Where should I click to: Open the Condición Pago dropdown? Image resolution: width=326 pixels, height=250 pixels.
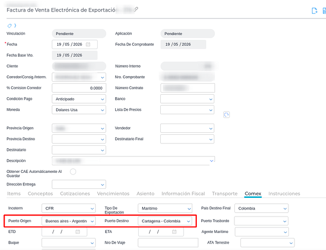79,99
